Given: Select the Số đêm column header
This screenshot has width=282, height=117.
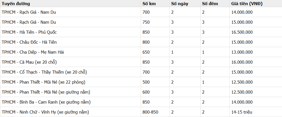Looking at the screenshot, I should (x=210, y=4).
